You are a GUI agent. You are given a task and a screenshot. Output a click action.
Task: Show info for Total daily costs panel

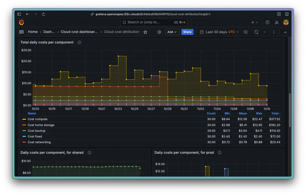coord(79,43)
